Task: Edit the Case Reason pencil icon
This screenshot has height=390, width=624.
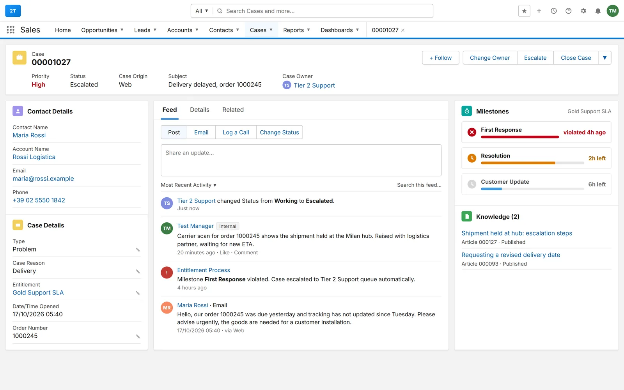Action: coord(138,271)
